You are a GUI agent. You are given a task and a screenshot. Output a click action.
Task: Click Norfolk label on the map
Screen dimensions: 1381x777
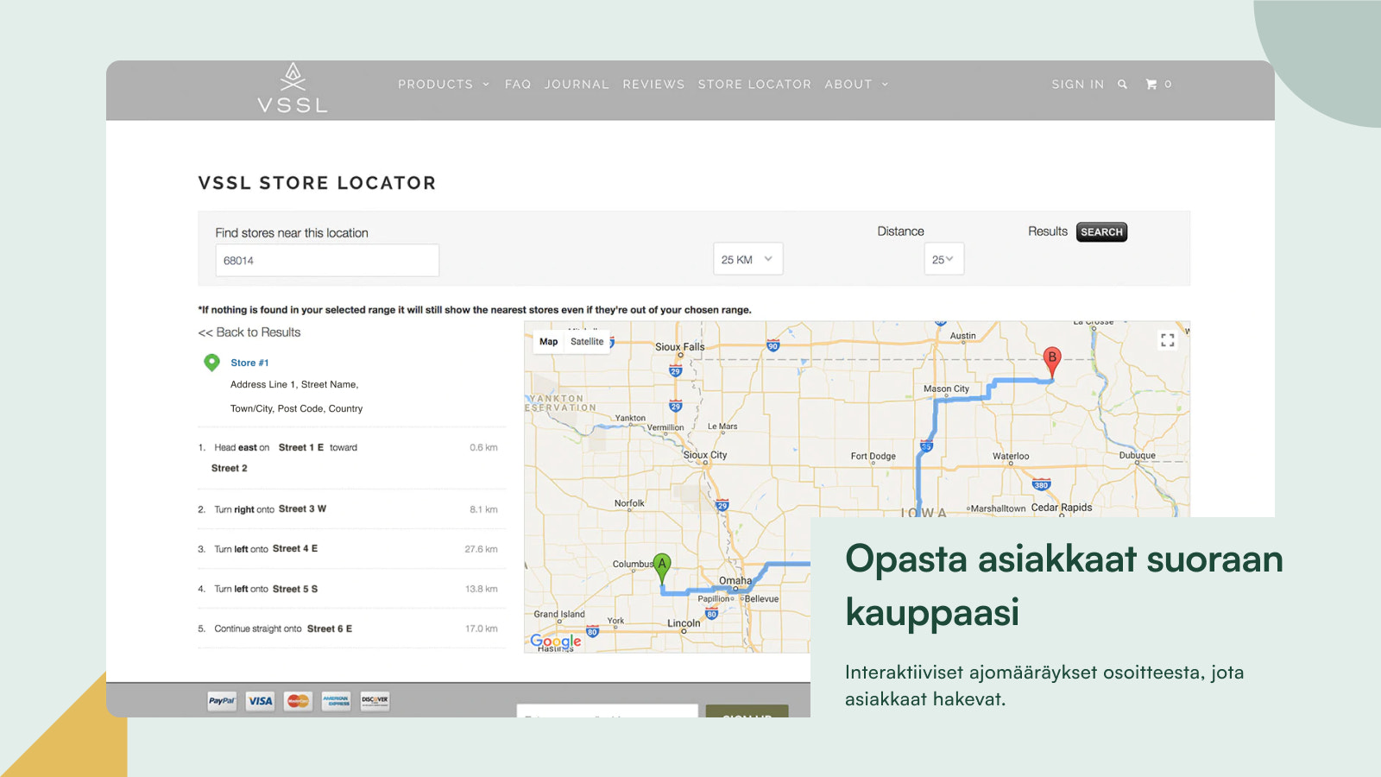(x=629, y=503)
